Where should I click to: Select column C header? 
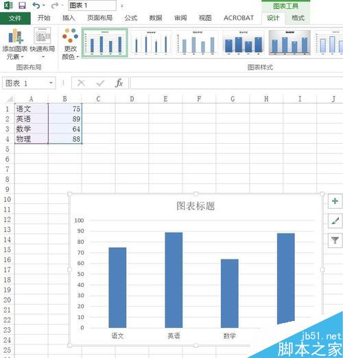[x=98, y=99]
